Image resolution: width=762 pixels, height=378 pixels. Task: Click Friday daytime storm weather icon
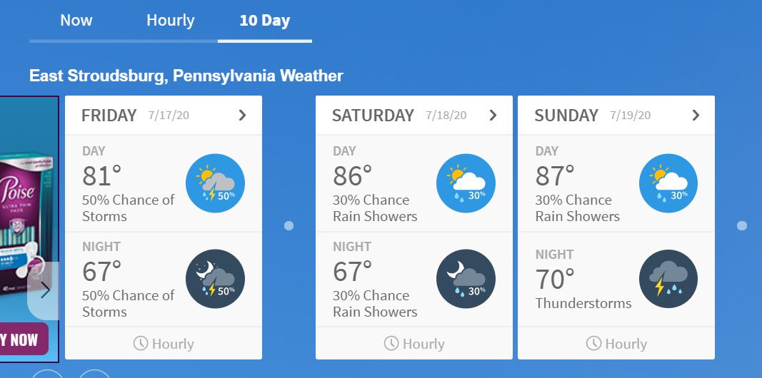click(x=215, y=183)
